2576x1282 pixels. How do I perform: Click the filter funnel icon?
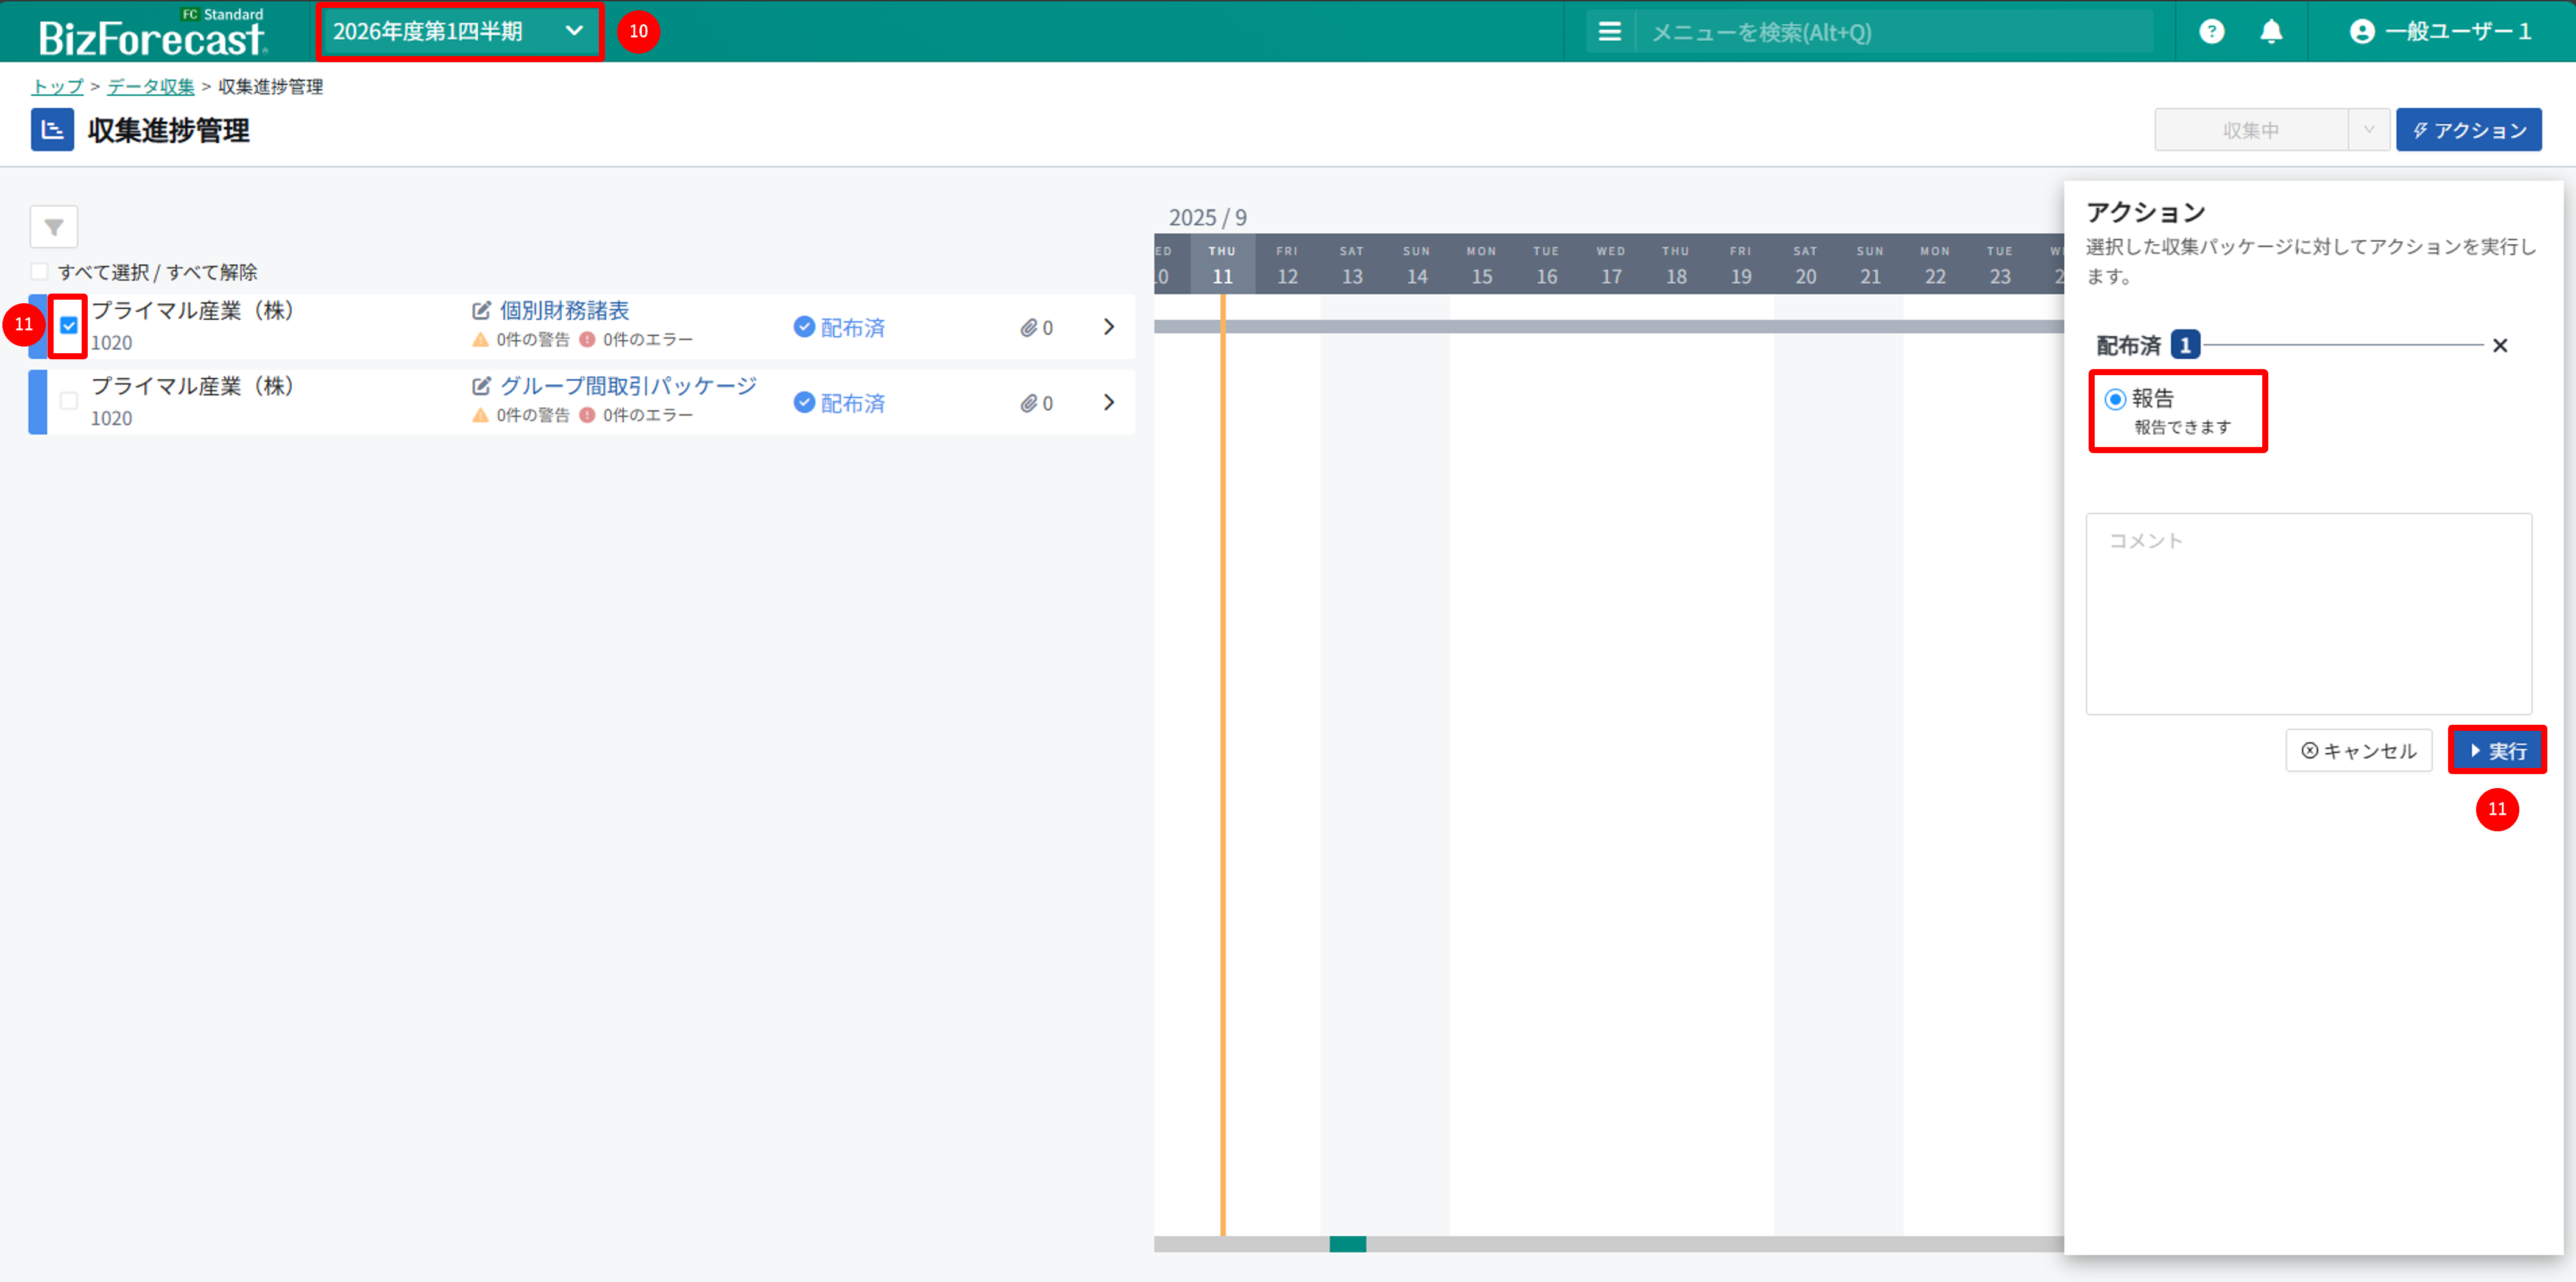(x=54, y=227)
